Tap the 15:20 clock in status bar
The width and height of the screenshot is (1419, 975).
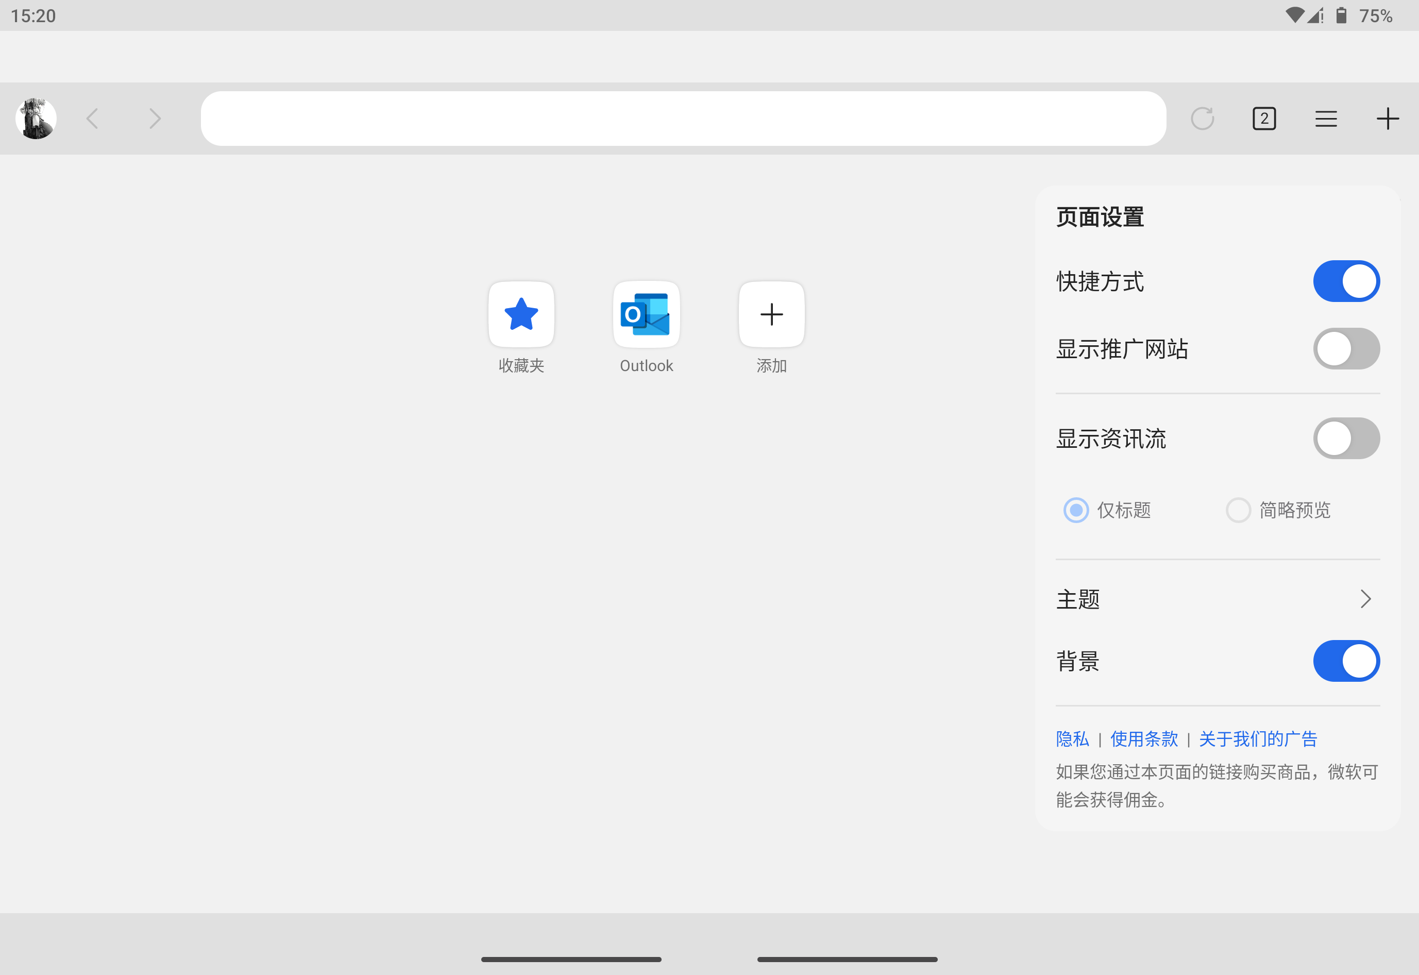[33, 15]
